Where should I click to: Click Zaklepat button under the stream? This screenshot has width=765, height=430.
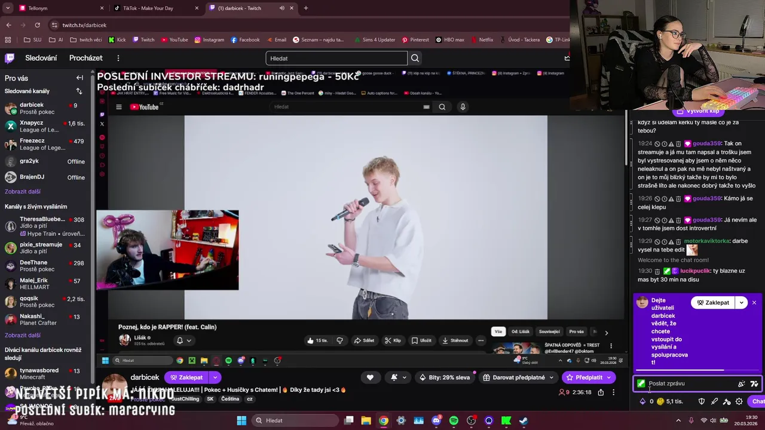(186, 377)
